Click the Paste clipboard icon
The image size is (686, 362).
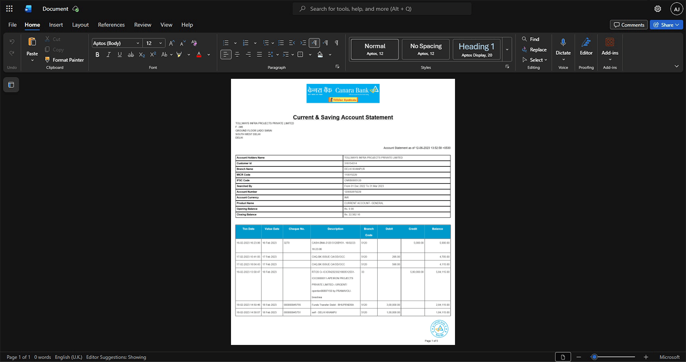coord(32,42)
